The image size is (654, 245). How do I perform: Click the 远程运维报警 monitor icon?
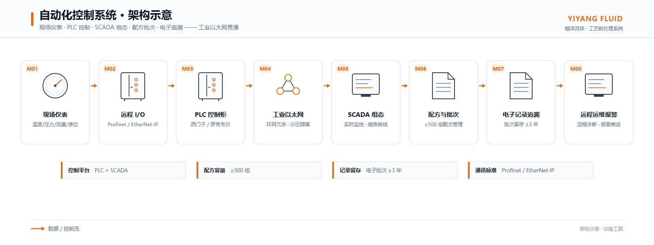(x=599, y=85)
